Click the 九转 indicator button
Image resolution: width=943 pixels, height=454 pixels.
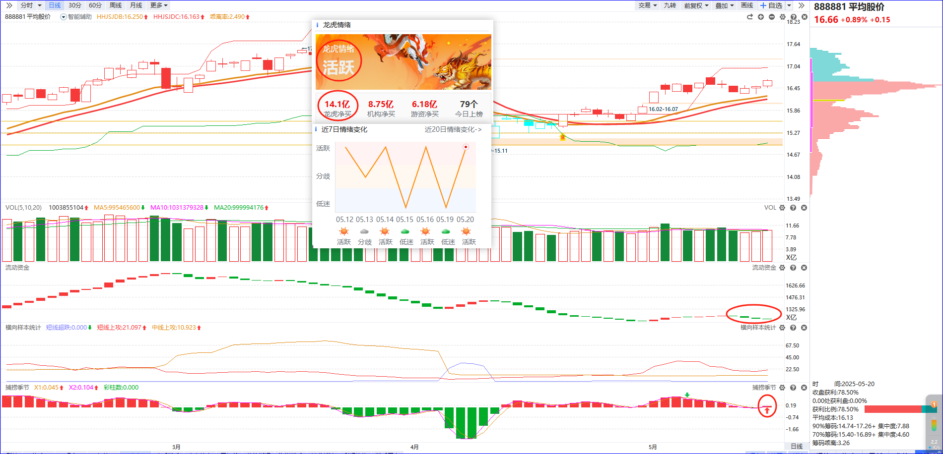[x=670, y=5]
